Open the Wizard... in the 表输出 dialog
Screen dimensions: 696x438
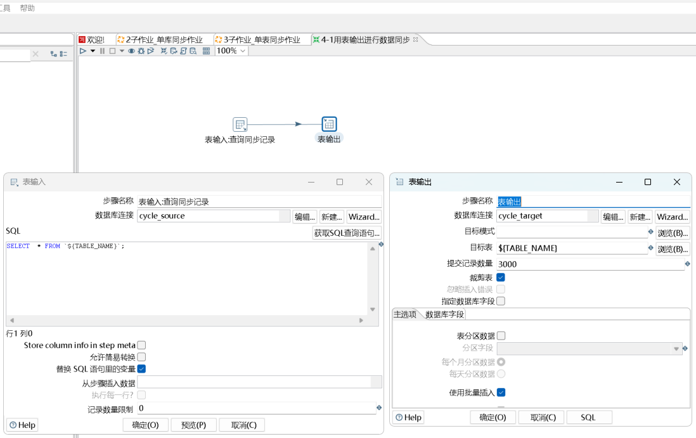[x=673, y=217]
